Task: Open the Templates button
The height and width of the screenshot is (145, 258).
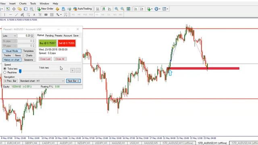Action: coord(28,51)
